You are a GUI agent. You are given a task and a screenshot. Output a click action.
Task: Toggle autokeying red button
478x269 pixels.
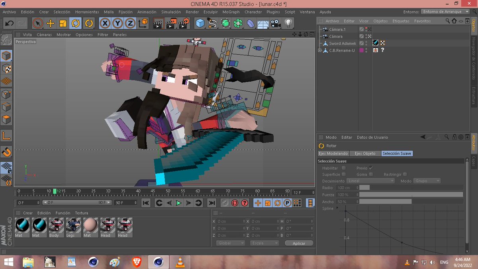[235, 203]
